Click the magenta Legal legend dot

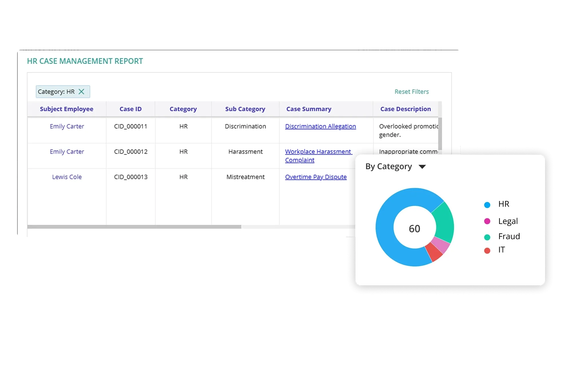(x=487, y=221)
